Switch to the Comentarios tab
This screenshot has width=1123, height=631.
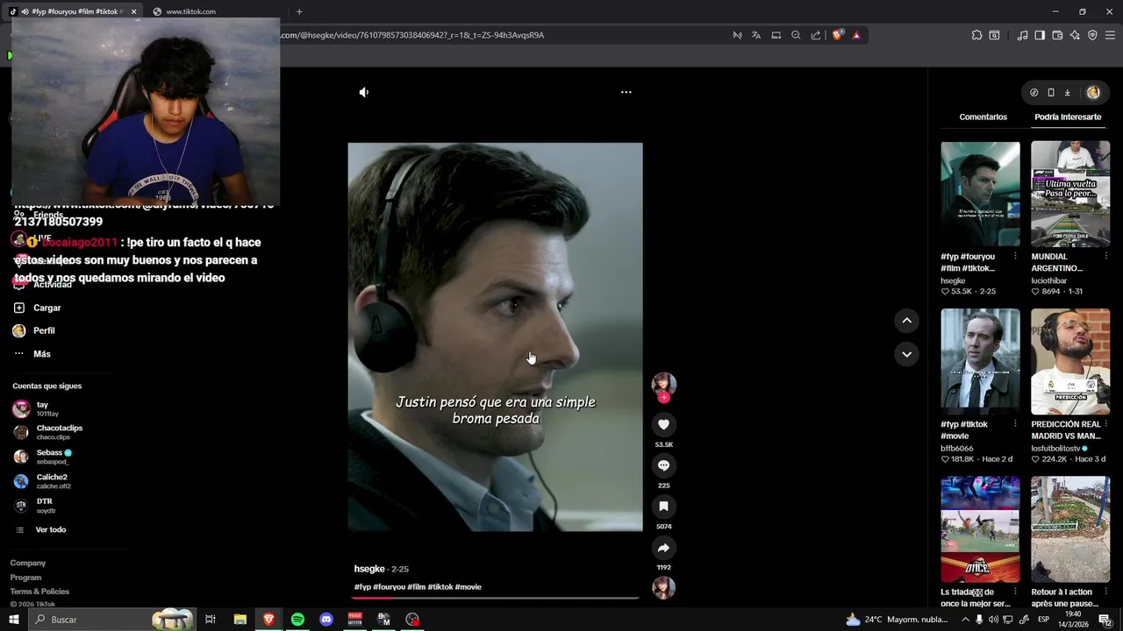pos(984,117)
